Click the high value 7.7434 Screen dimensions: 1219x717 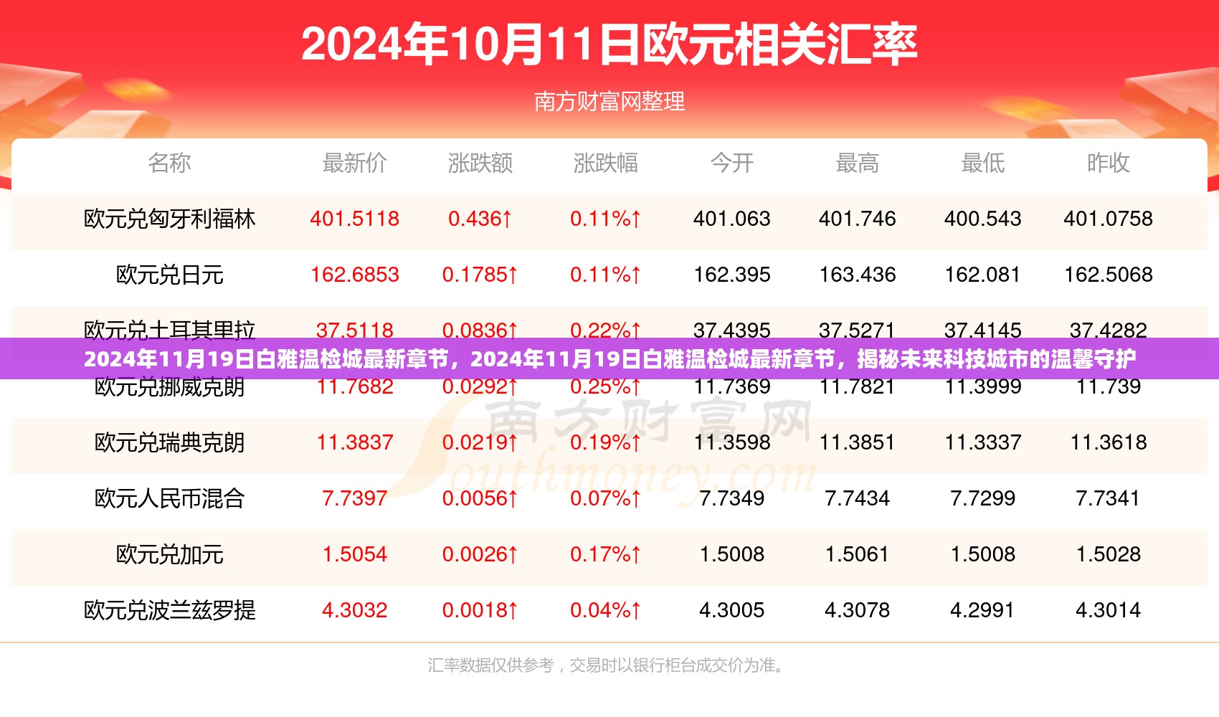(857, 498)
